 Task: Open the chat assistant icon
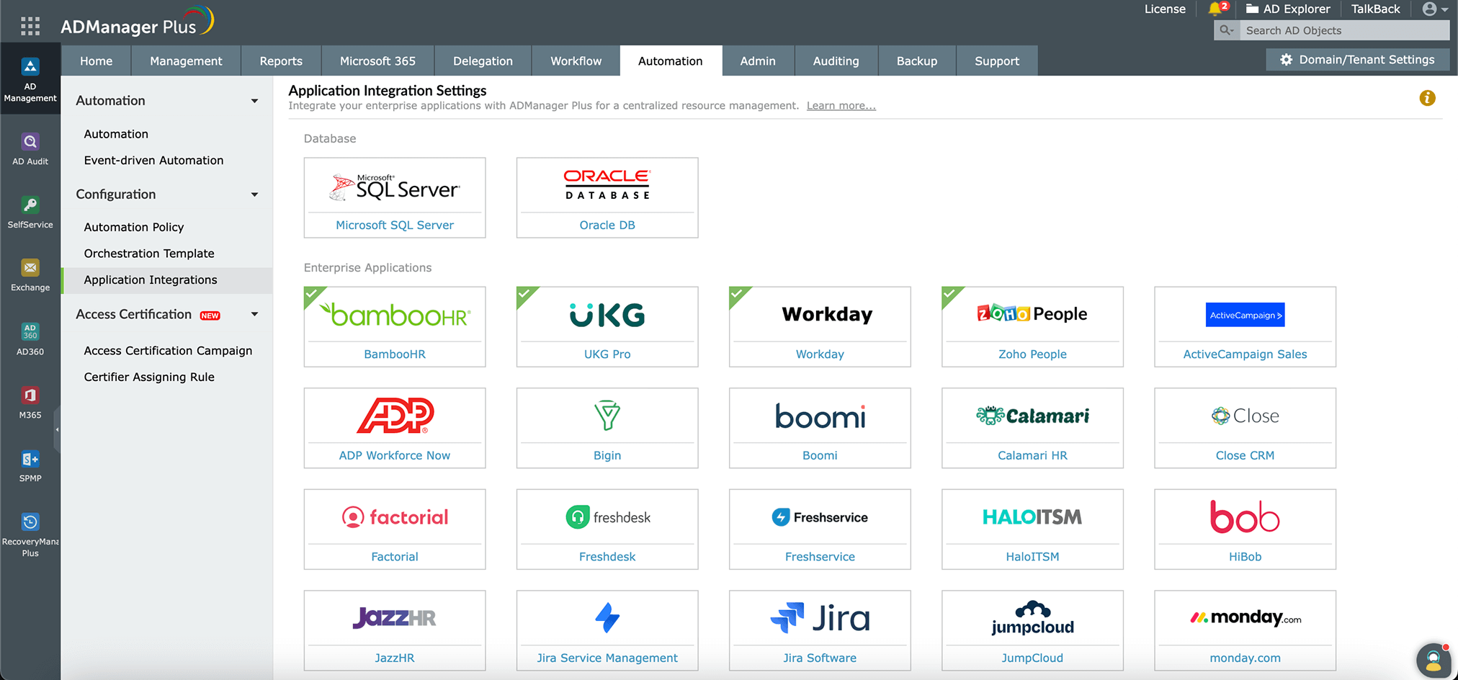click(1434, 660)
